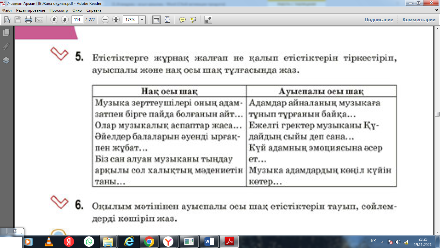Toggle fit-to-width scrolling mode
The height and width of the screenshot is (248, 440).
click(x=157, y=20)
